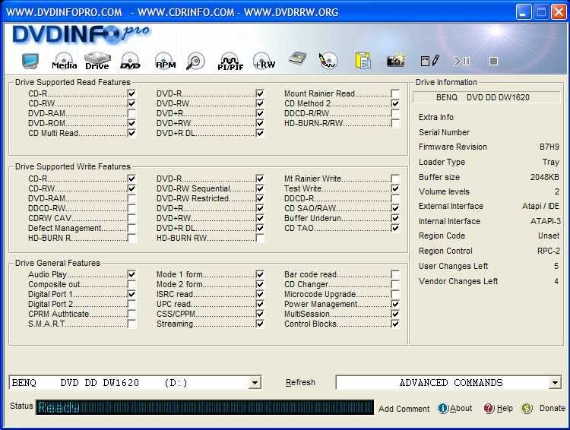Viewport: 570px width, 430px height.
Task: Open the ADVANCED COMMANDS dropdown
Action: (x=555, y=383)
